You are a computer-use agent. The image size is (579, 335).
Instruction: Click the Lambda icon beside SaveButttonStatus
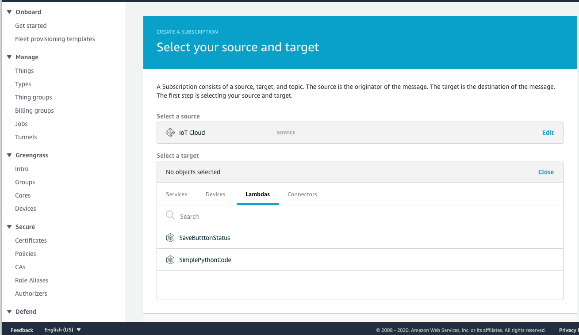170,238
